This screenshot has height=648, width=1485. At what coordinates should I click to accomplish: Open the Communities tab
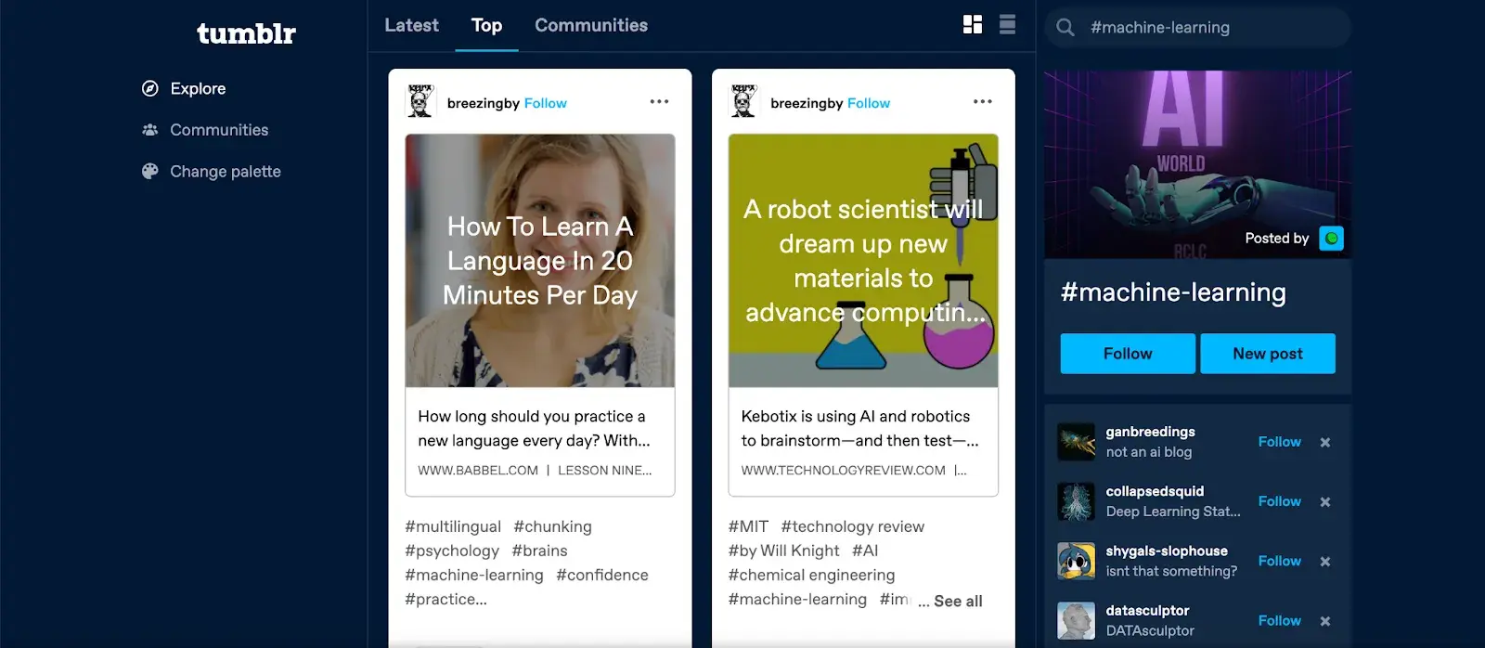click(x=591, y=25)
